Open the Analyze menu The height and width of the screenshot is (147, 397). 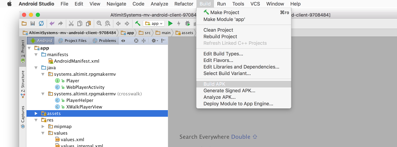tap(159, 4)
